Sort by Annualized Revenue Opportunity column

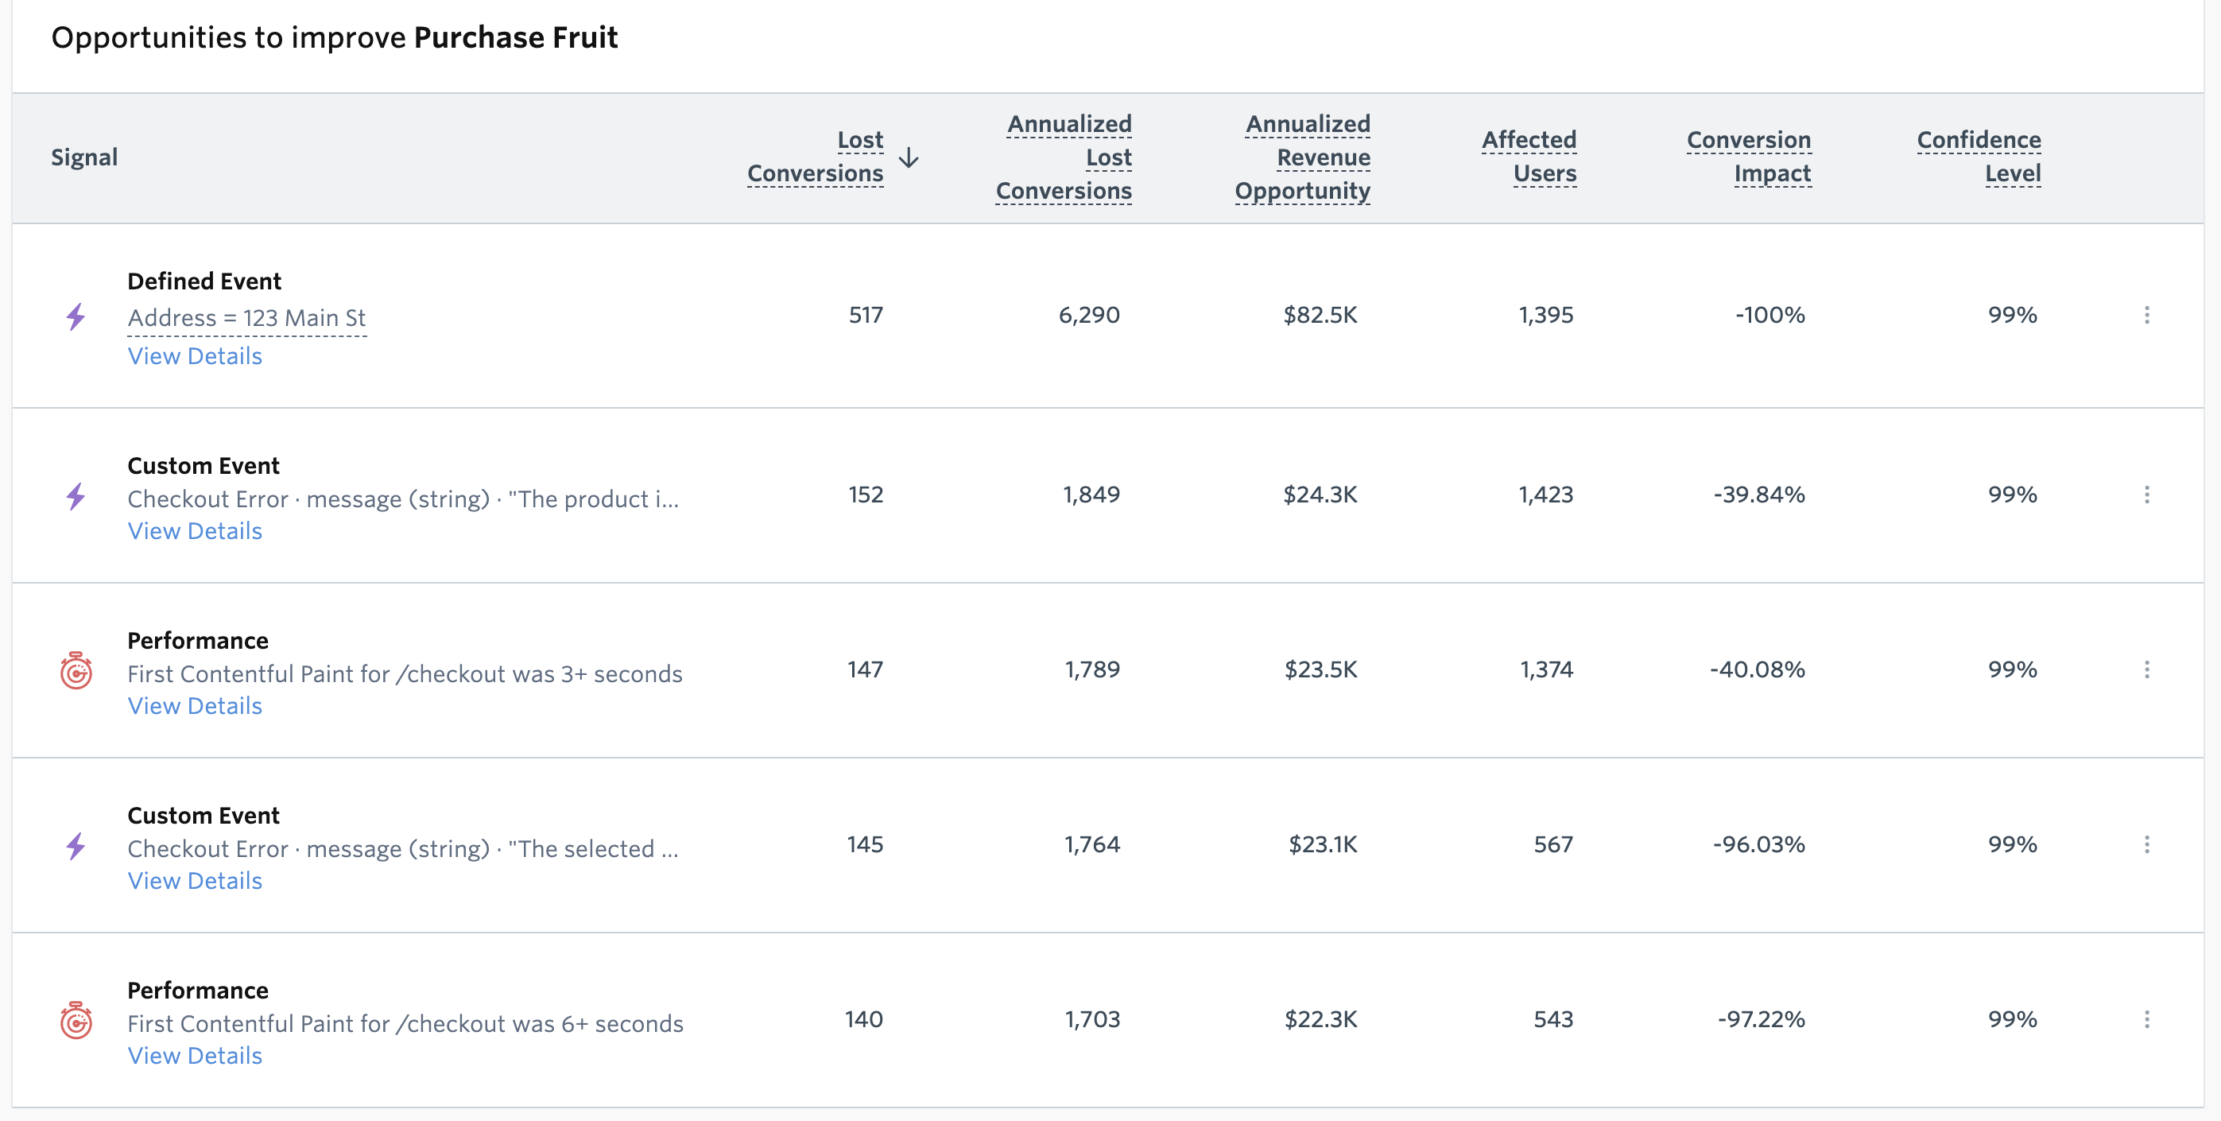point(1303,157)
